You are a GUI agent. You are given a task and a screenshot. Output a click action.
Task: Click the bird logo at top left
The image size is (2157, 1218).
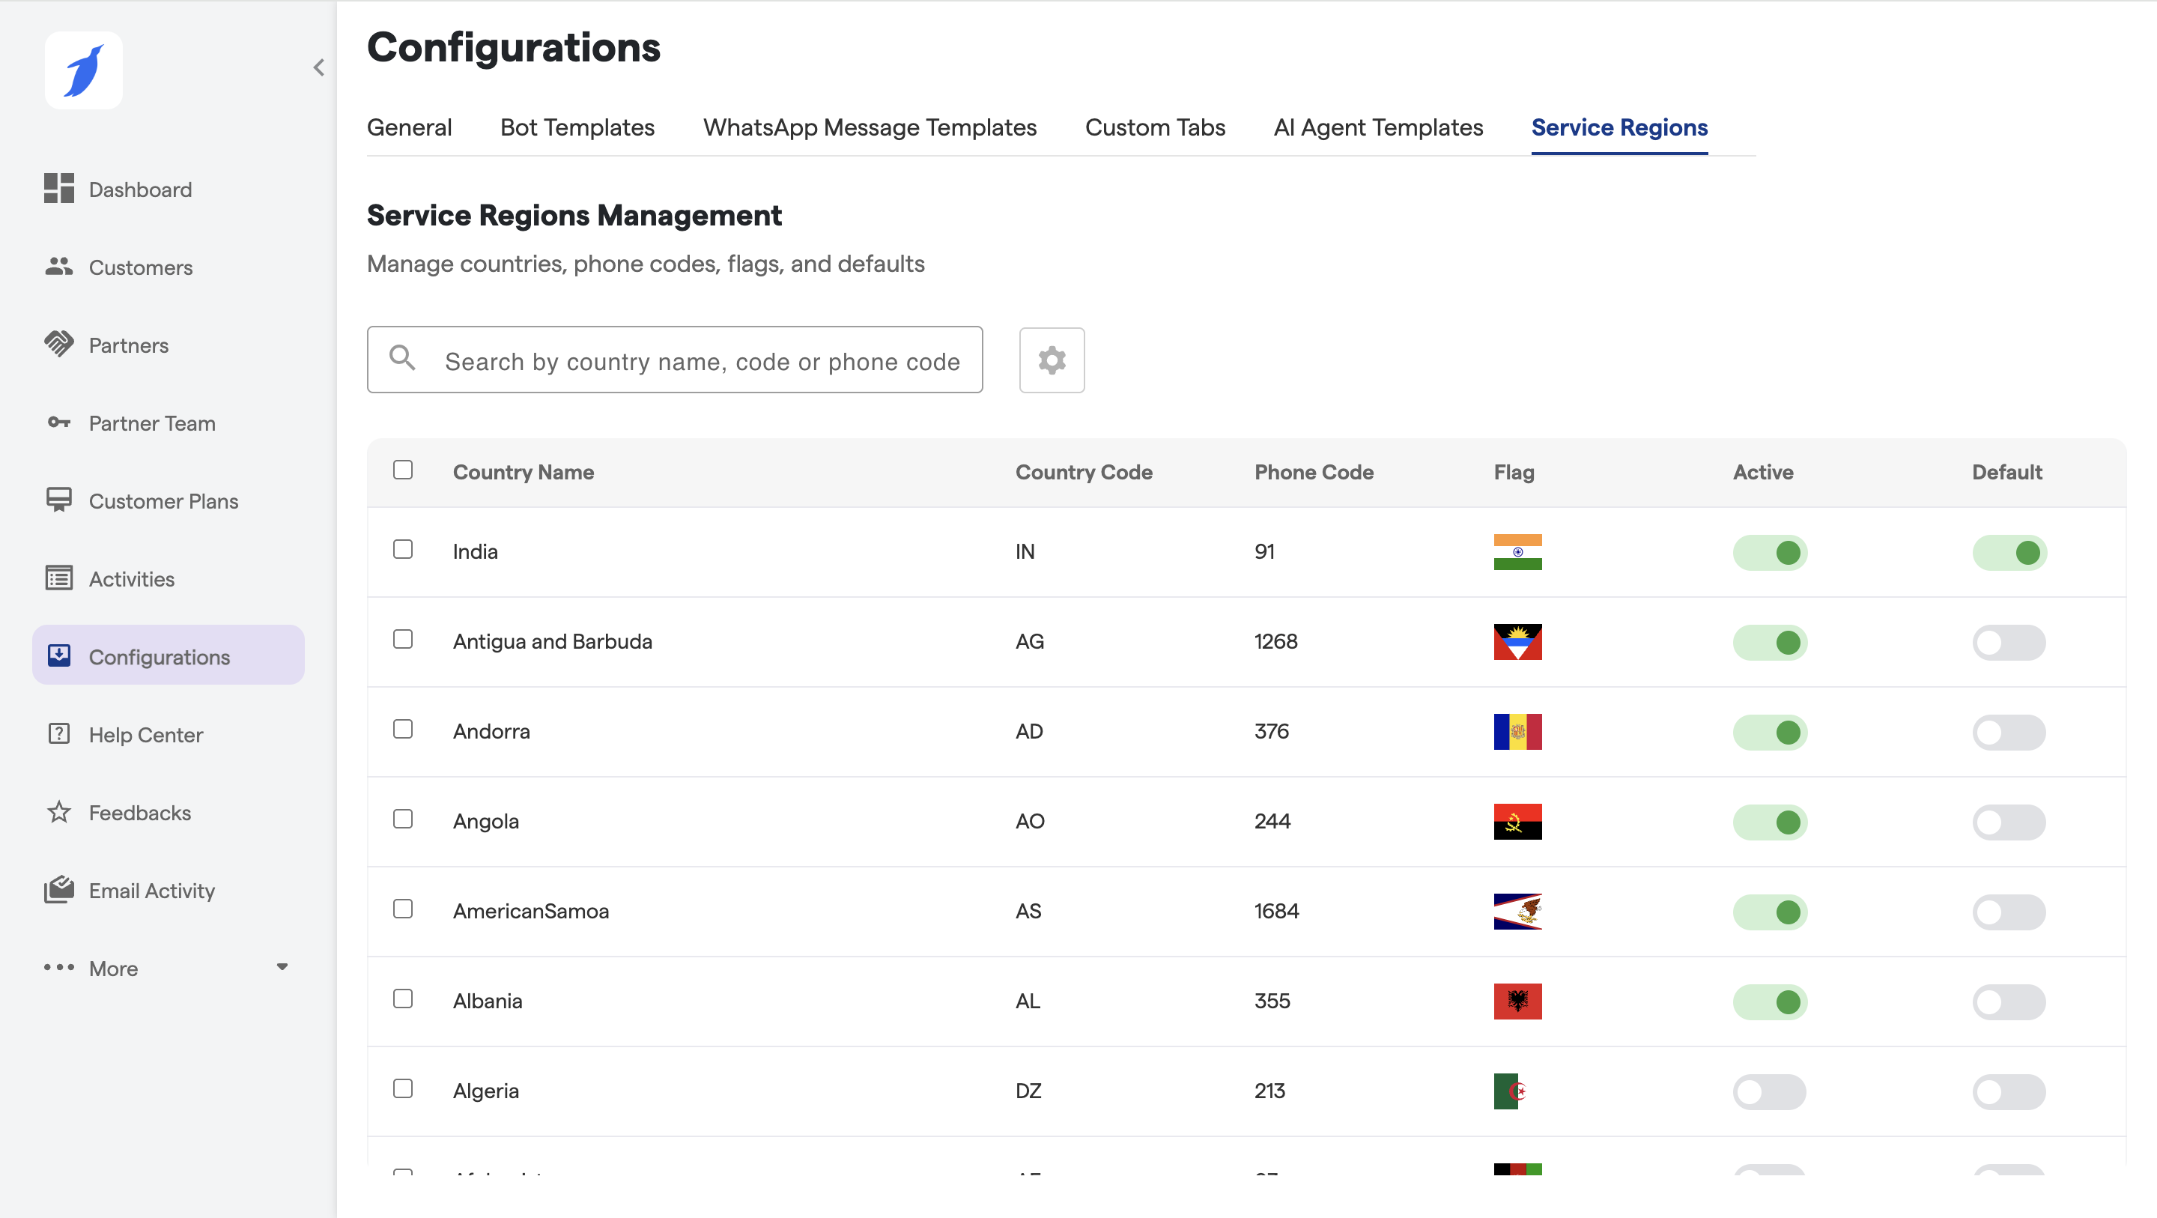pos(84,70)
